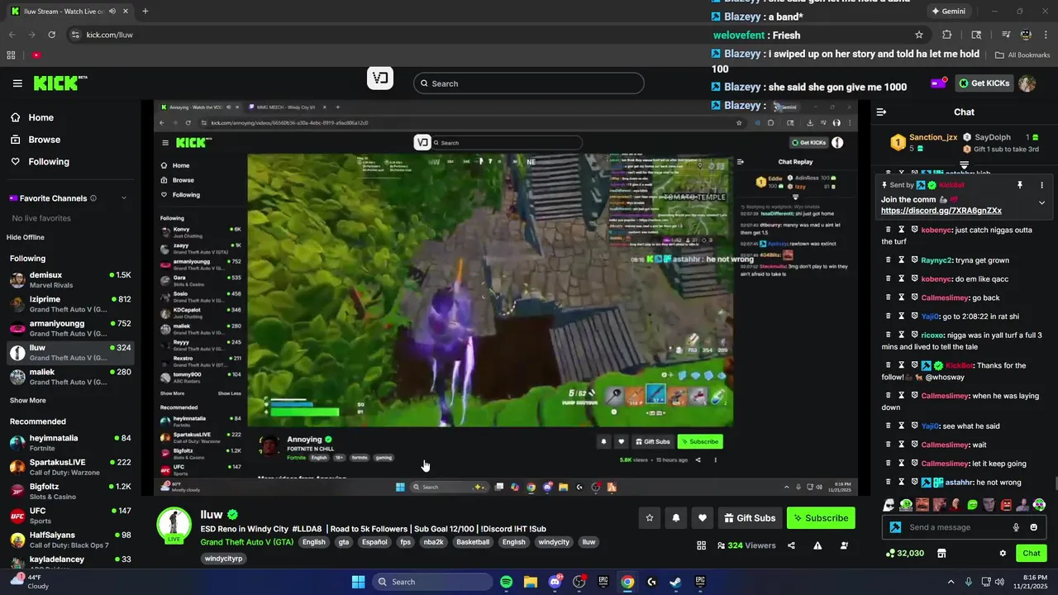Screen dimensions: 1058x595
Task: Open Steam from the taskbar
Action: pyautogui.click(x=675, y=582)
